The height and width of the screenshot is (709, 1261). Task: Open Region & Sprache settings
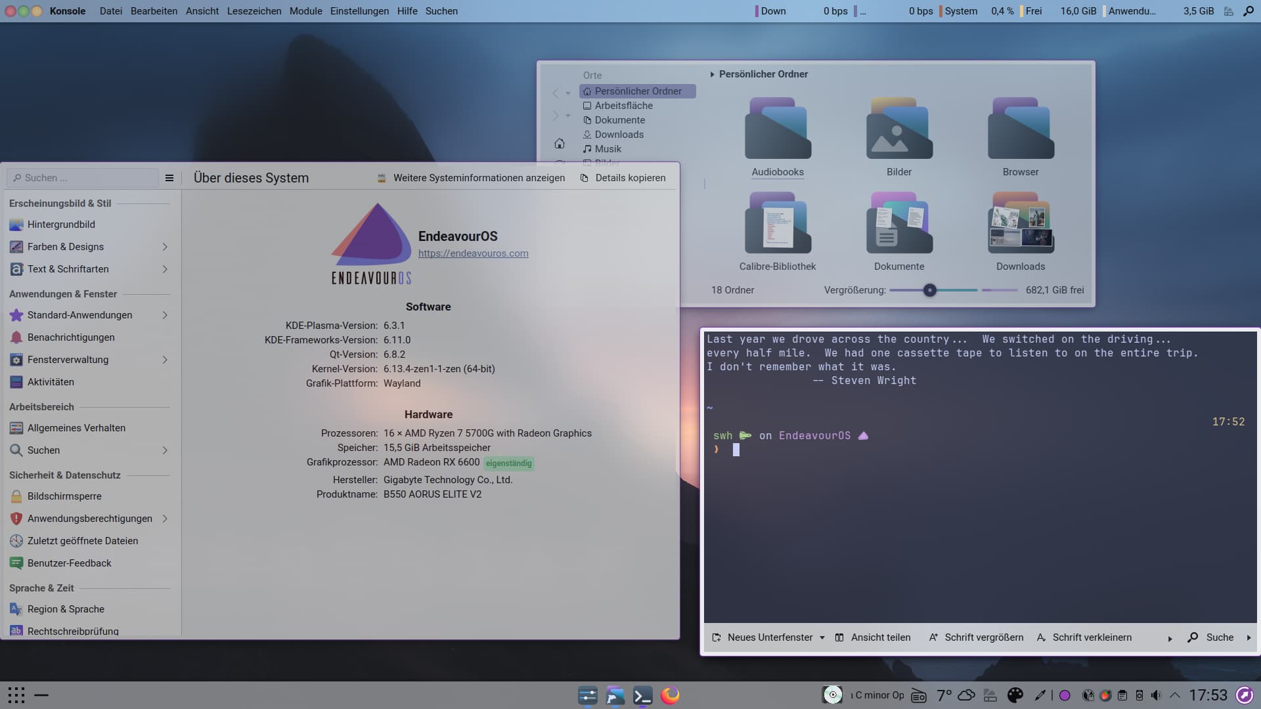pyautogui.click(x=89, y=609)
